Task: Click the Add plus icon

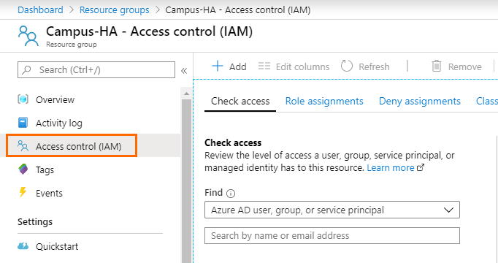Action: pyautogui.click(x=218, y=66)
